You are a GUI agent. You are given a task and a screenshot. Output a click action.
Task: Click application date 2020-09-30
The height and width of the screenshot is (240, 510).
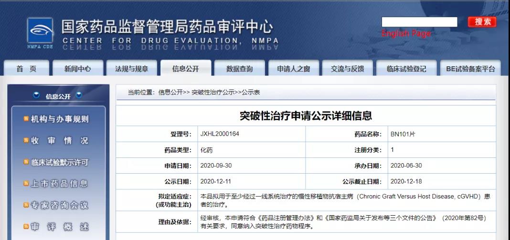click(x=216, y=166)
